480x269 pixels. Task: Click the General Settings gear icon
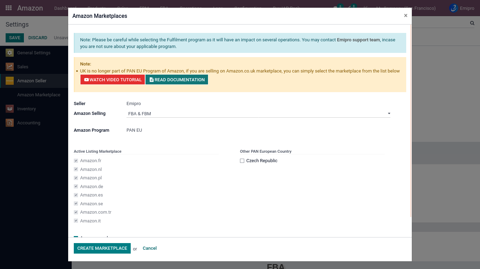(x=9, y=53)
